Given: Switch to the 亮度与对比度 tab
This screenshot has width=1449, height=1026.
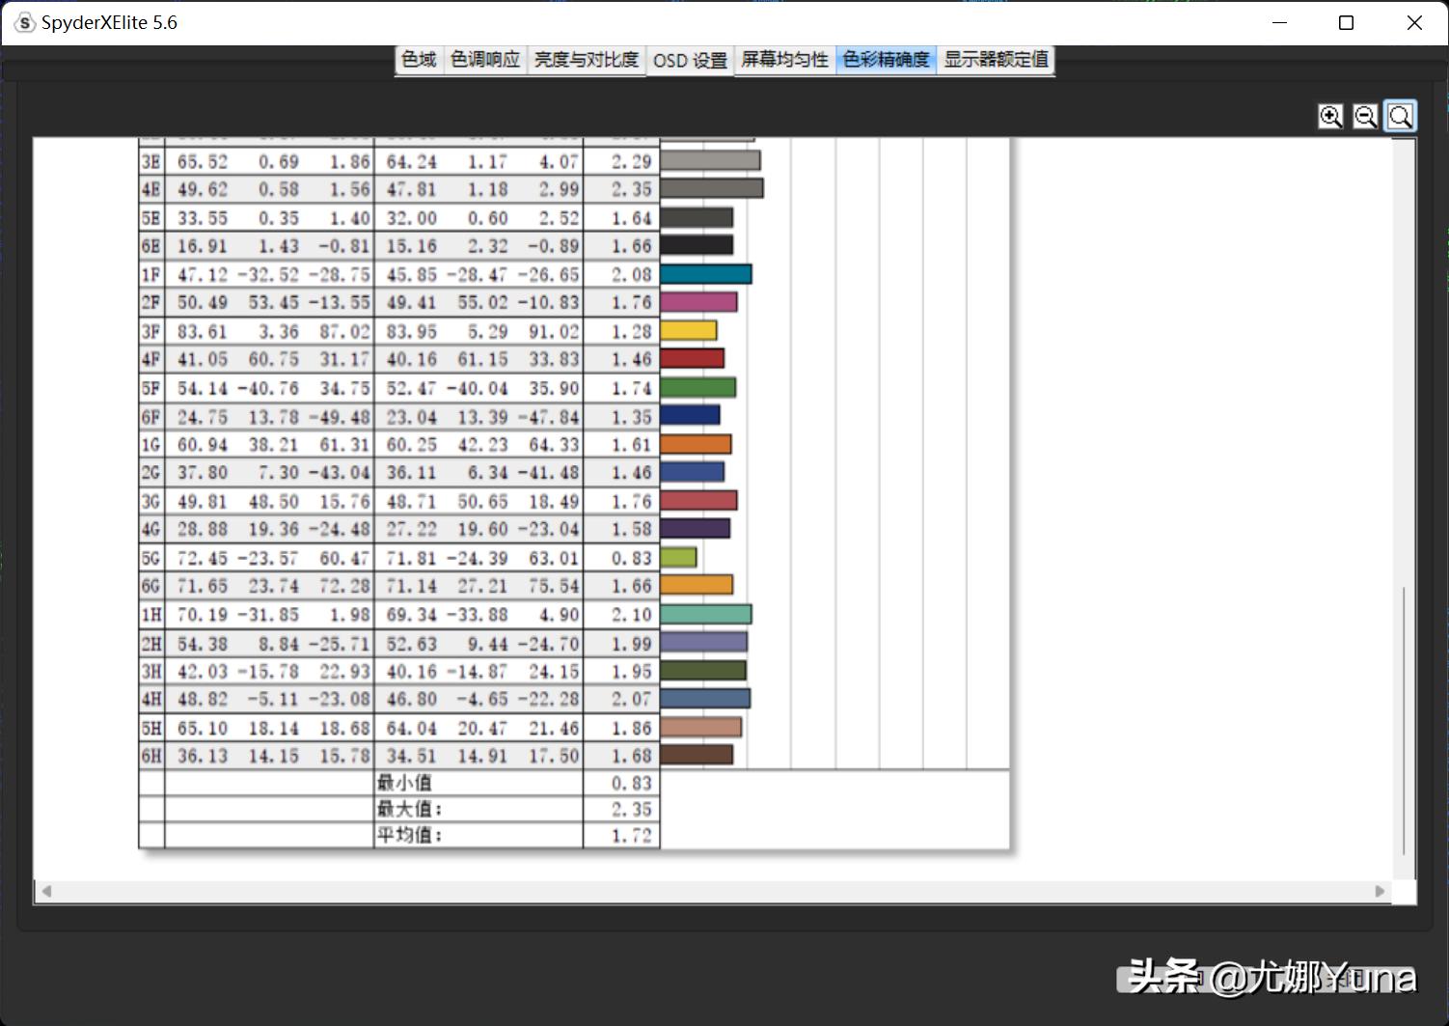Looking at the screenshot, I should [x=586, y=60].
